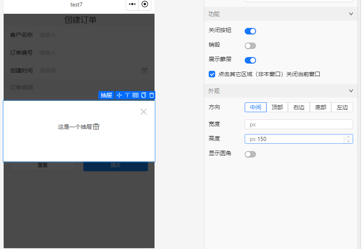Image resolution: width=362 pixels, height=249 pixels.
Task: Open the mini-program three-dots menu
Action: coord(132,4)
